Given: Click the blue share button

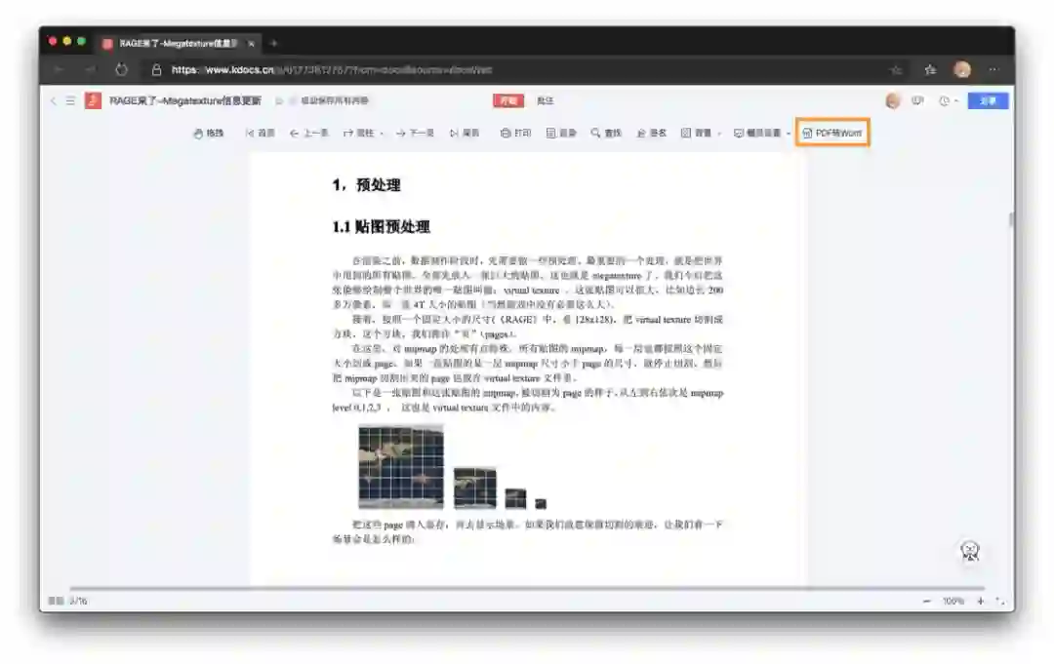Looking at the screenshot, I should pos(988,100).
